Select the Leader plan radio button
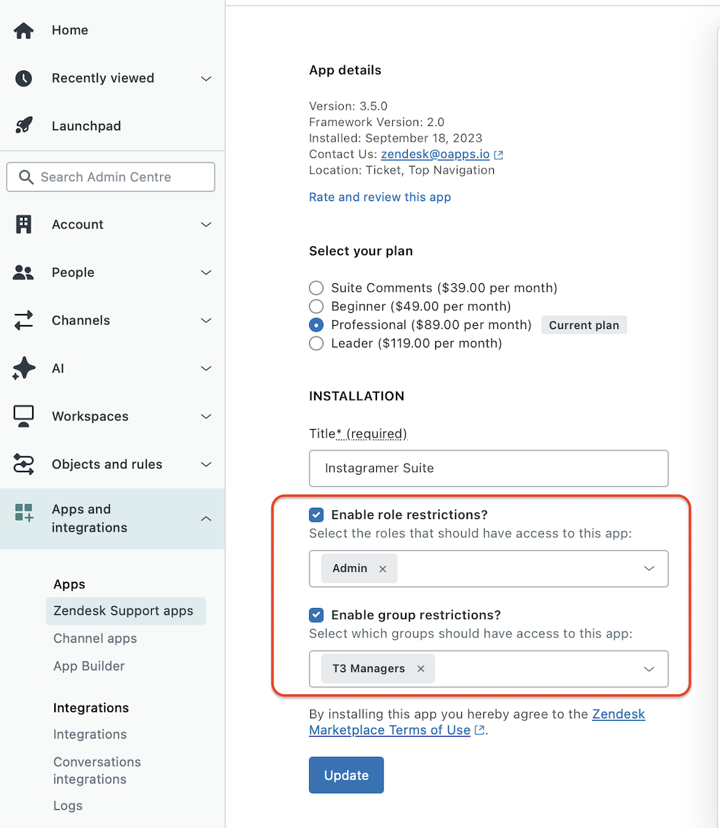The width and height of the screenshot is (720, 828). point(316,343)
